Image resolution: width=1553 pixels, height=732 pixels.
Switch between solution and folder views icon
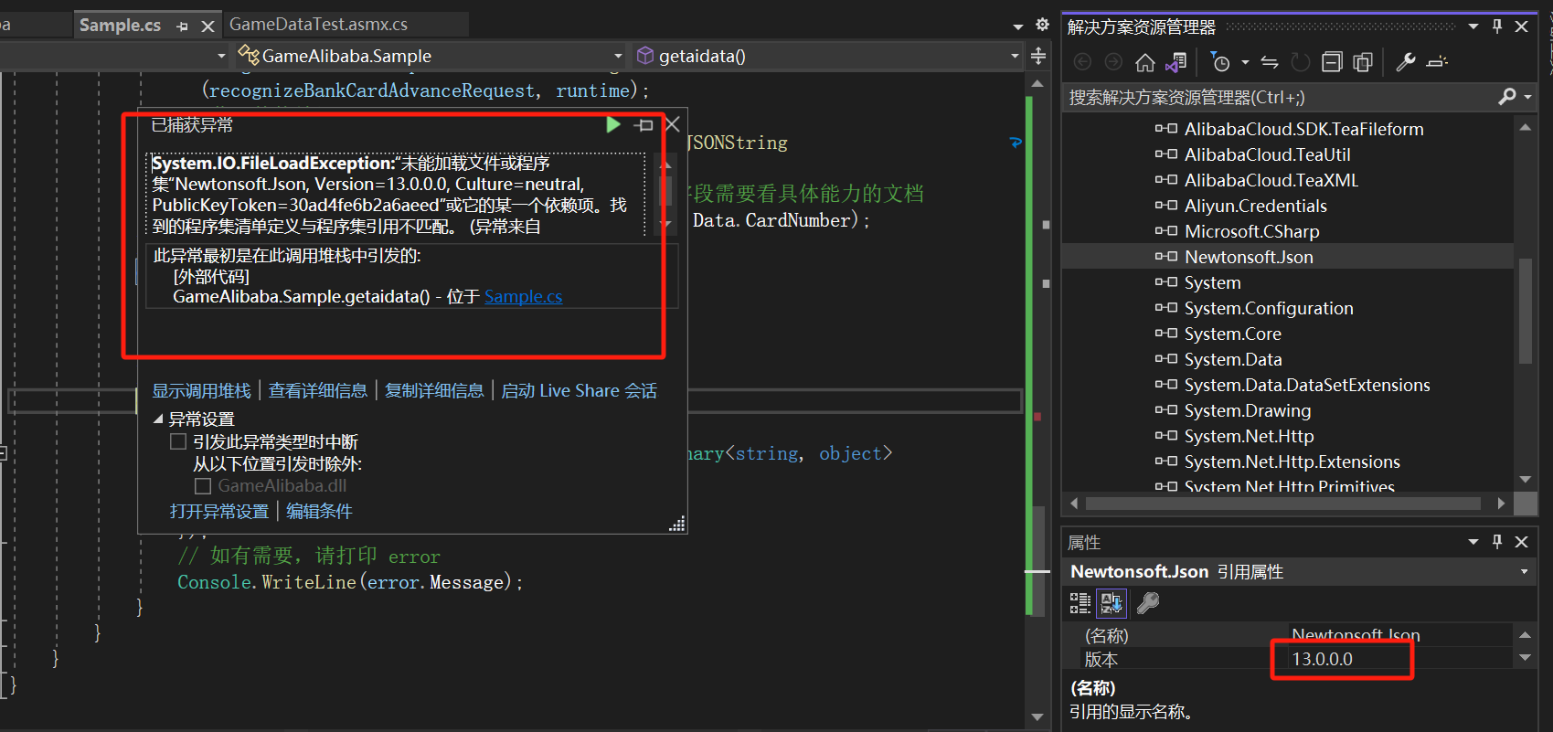tap(1176, 62)
